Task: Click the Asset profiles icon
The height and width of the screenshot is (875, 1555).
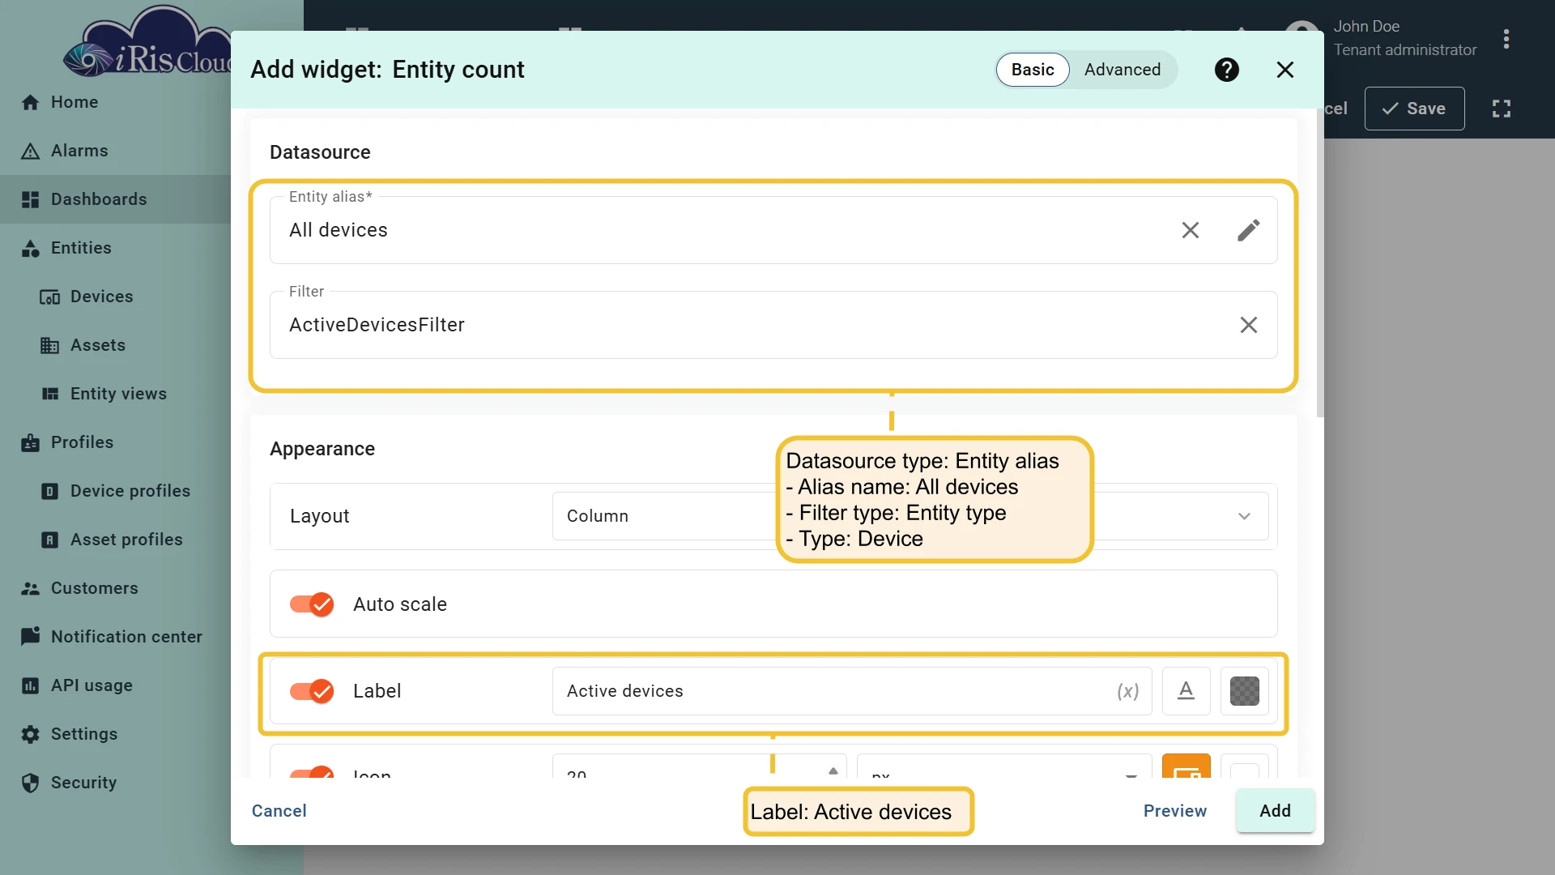Action: coord(50,540)
